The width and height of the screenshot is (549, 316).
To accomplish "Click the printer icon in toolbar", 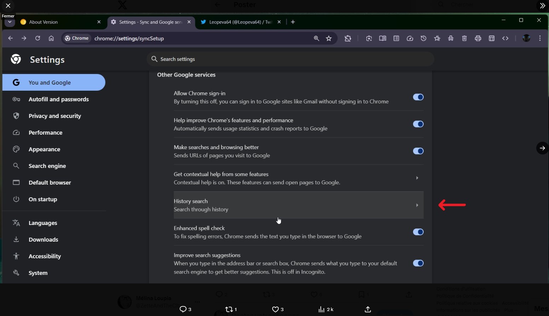I will [478, 39].
